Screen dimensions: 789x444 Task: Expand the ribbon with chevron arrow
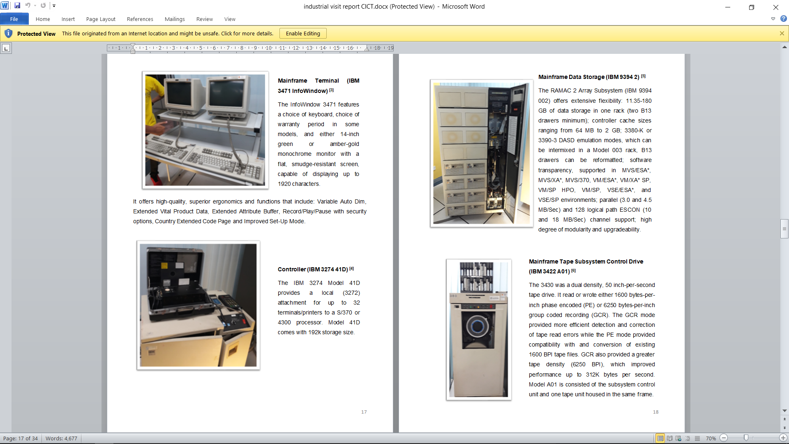pos(773,19)
